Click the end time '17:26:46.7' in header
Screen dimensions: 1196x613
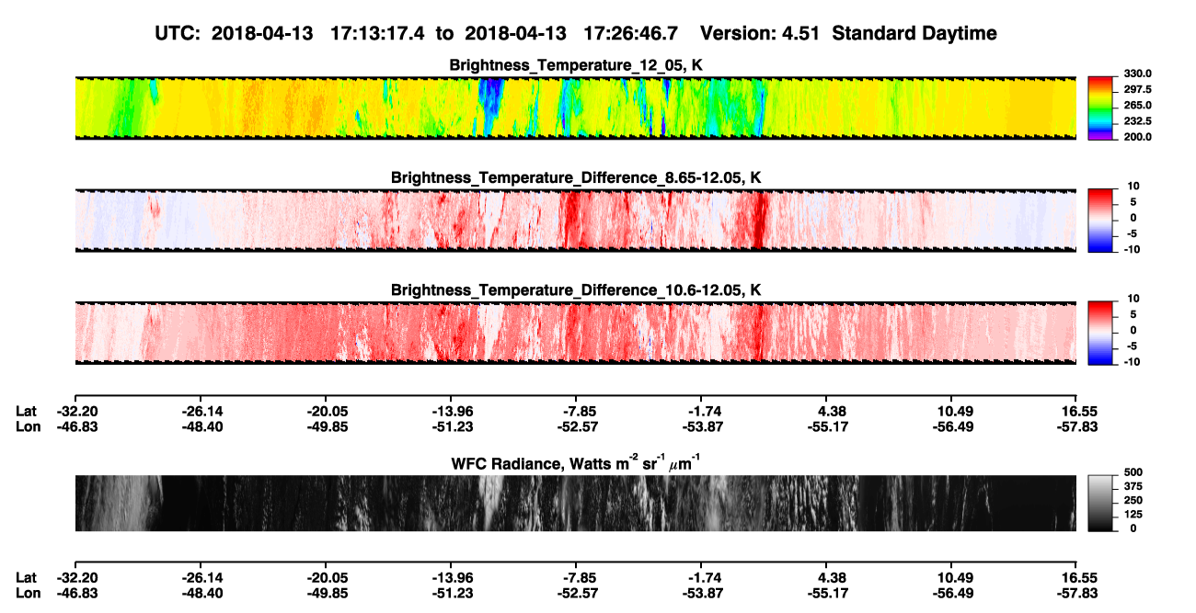click(631, 33)
